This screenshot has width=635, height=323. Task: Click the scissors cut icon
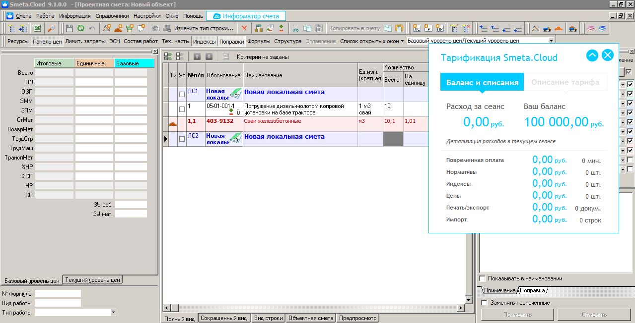[x=295, y=29]
